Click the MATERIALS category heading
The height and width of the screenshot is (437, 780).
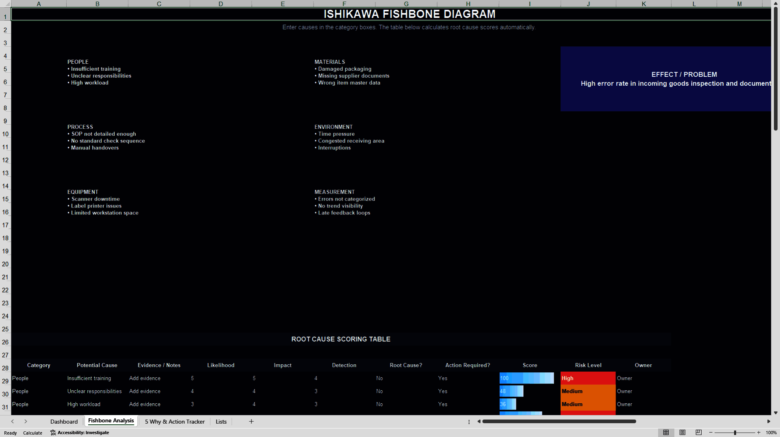pyautogui.click(x=329, y=62)
